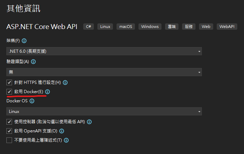Disable 啟用 OpenAPI 支援 checkbox
Viewport: 244px width, 154px height.
pyautogui.click(x=9, y=131)
